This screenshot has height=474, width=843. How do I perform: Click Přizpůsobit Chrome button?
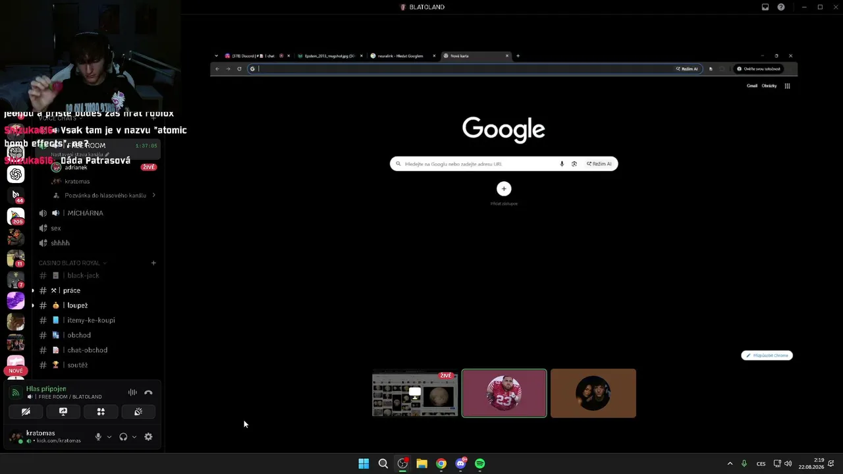(x=767, y=355)
